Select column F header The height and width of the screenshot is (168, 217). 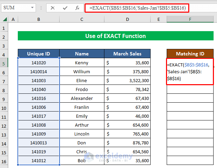(190, 20)
